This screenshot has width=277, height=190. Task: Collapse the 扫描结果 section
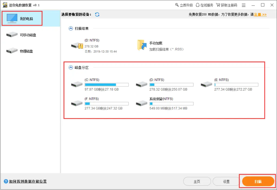coord(71,28)
